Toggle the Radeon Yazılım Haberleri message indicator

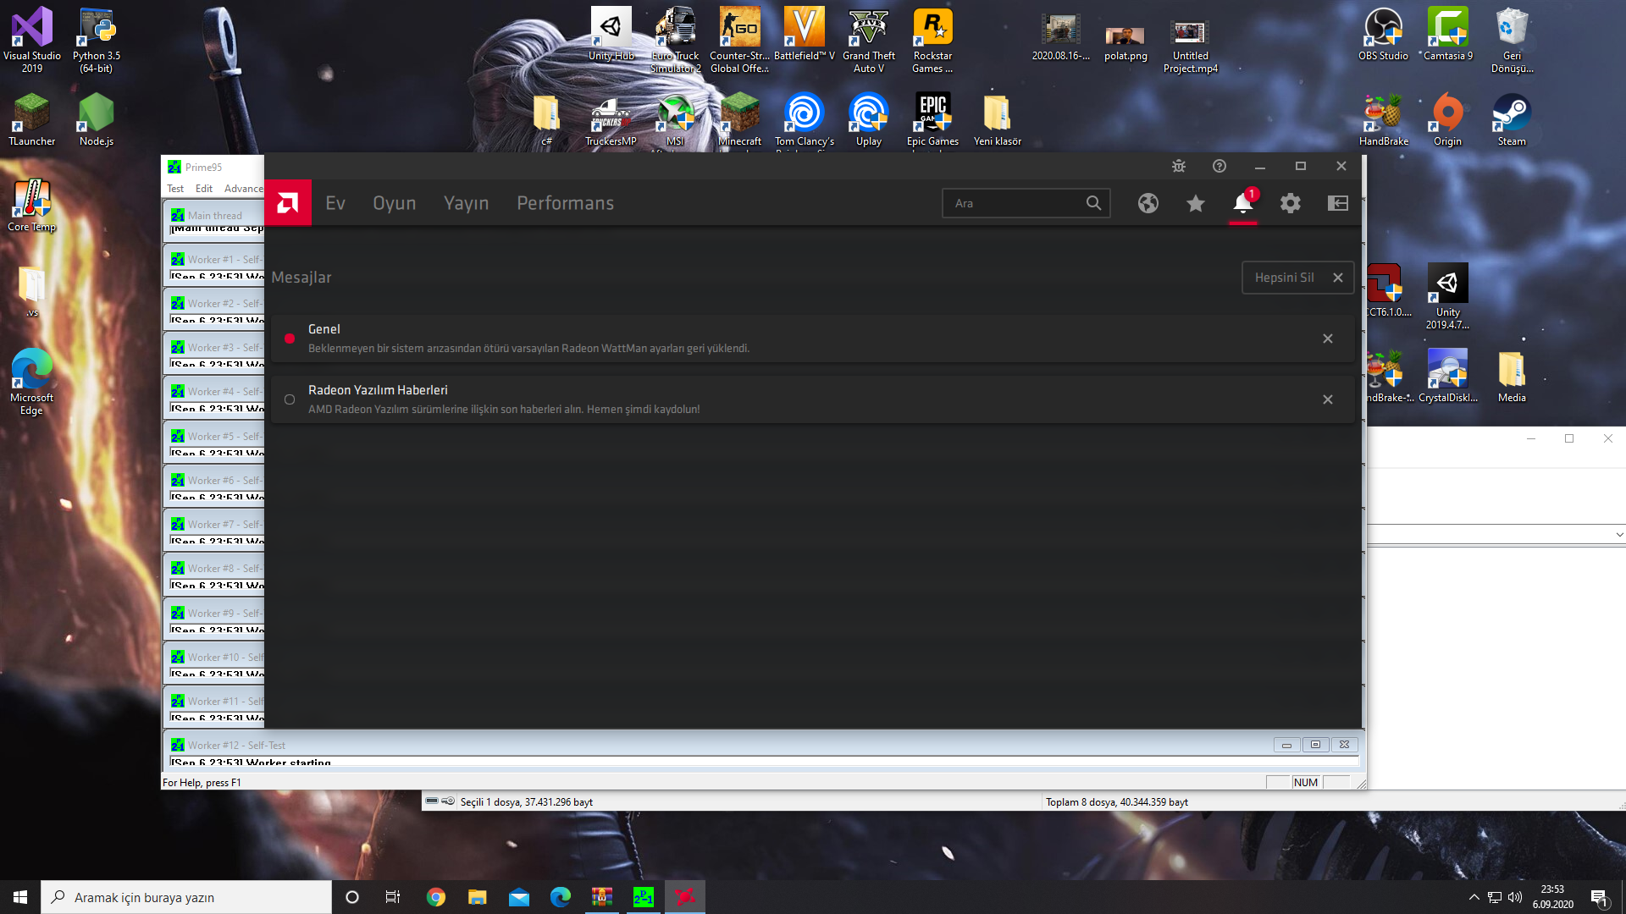[290, 399]
